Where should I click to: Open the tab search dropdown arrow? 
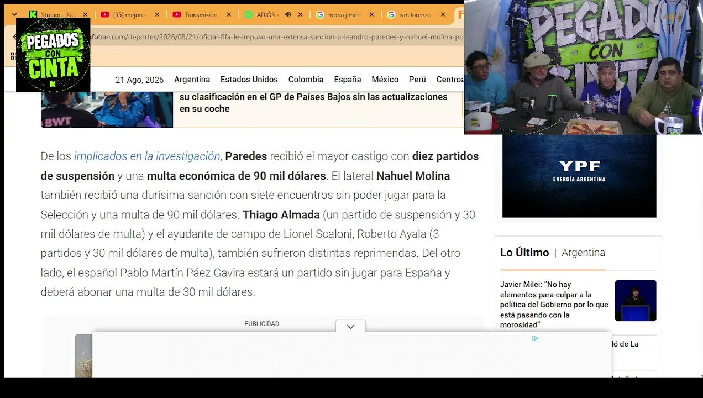(x=14, y=15)
